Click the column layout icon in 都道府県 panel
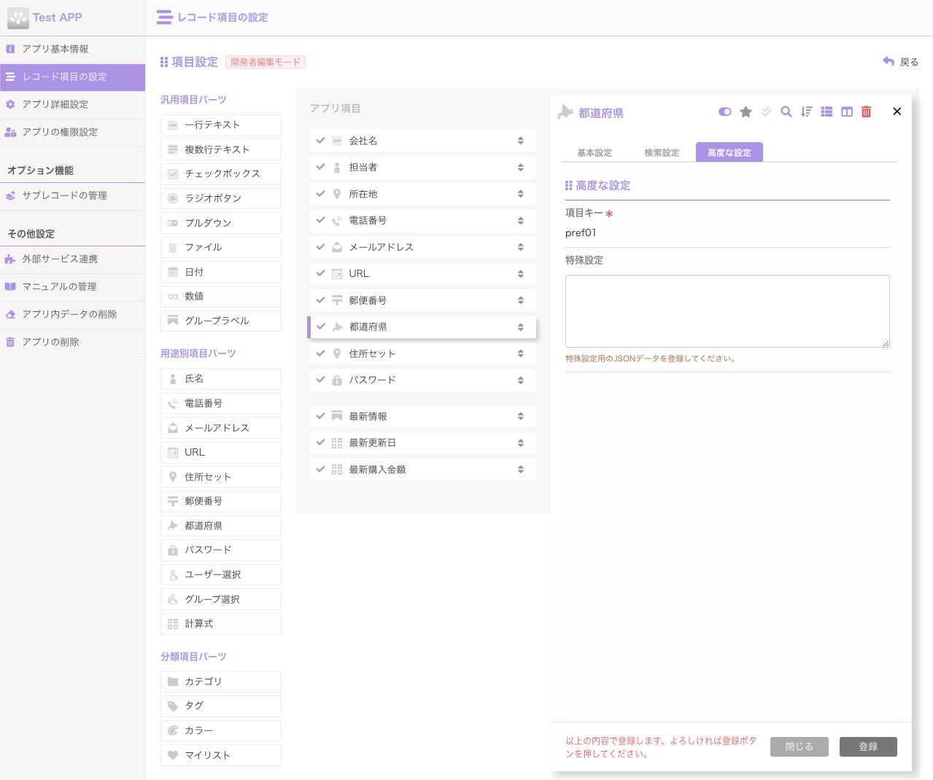 [x=847, y=112]
